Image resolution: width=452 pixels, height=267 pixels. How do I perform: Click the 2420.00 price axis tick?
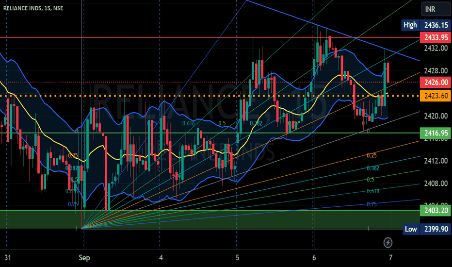coord(436,116)
